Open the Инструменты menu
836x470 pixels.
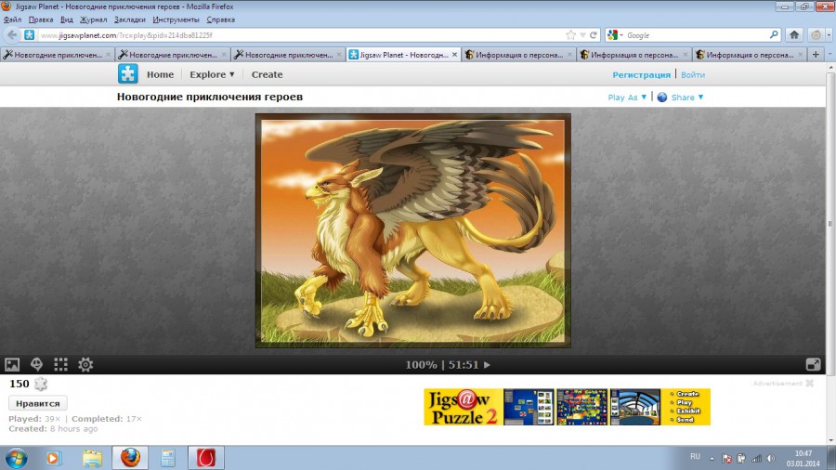(x=176, y=20)
